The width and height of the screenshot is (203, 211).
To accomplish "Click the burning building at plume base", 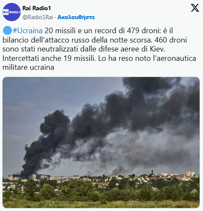I will 15,177.
